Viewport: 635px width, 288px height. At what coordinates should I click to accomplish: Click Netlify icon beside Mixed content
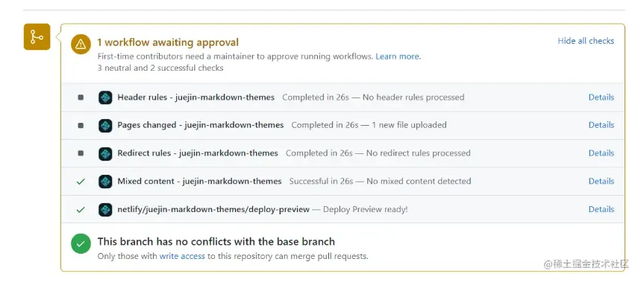105,182
